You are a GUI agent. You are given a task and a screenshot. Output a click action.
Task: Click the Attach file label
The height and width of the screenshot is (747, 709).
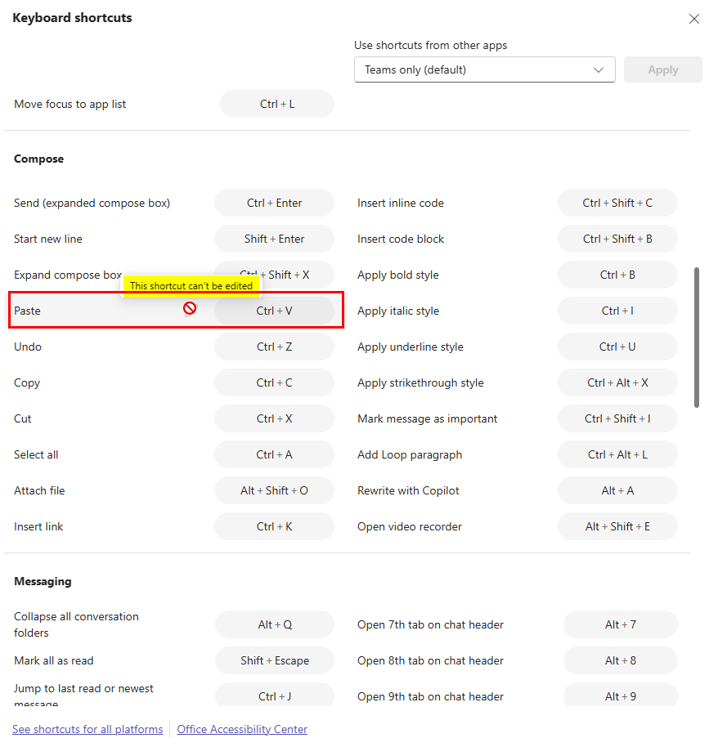coord(39,490)
